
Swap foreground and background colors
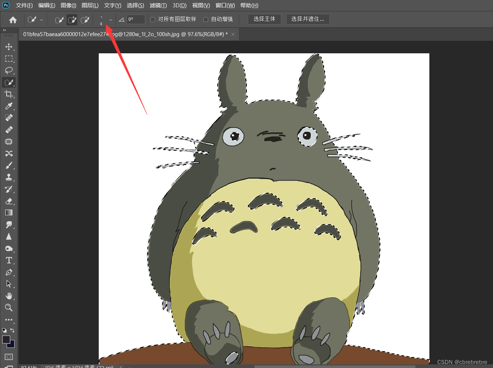tap(12, 330)
